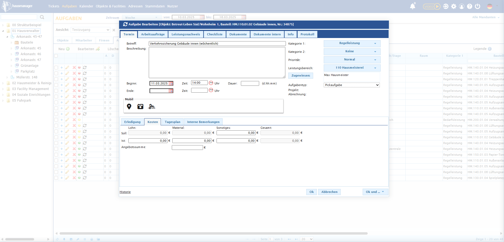Click the Zugewiesen: button
Screen dimensions: 504x242
click(x=301, y=76)
